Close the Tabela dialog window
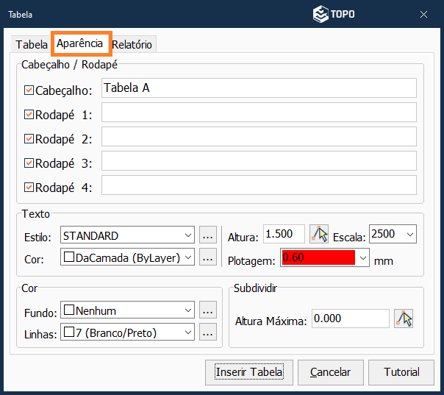 point(424,14)
